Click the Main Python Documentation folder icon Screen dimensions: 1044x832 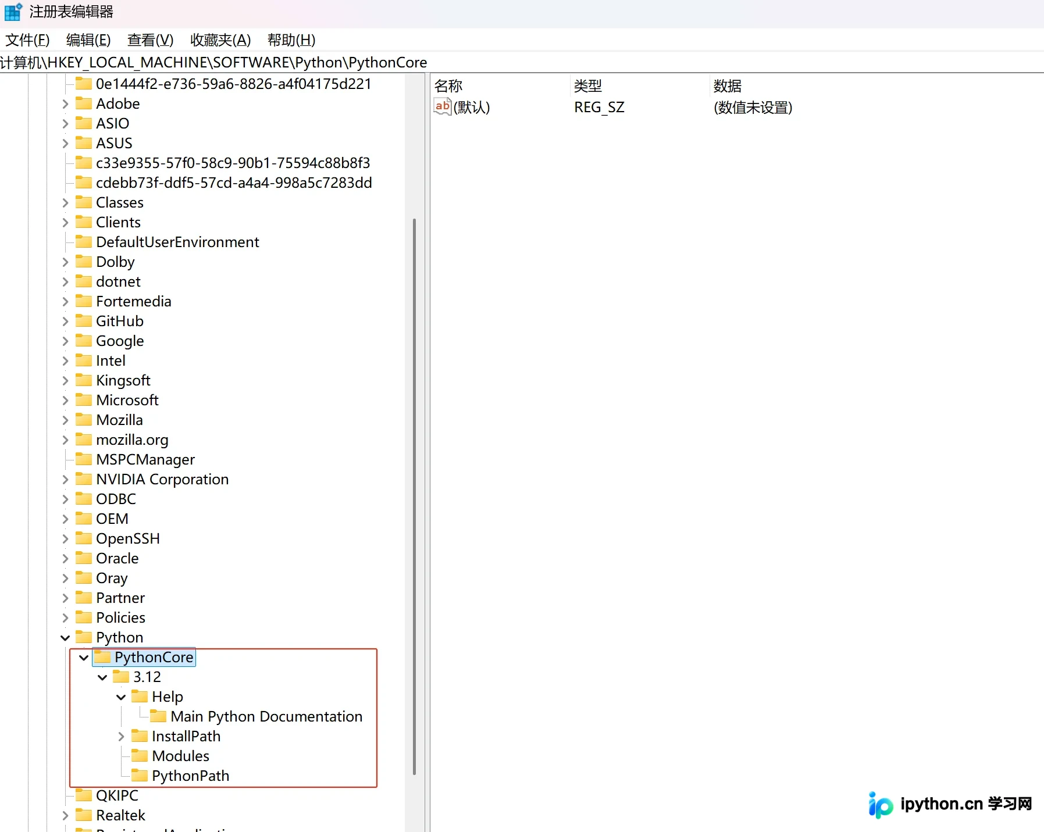[158, 716]
